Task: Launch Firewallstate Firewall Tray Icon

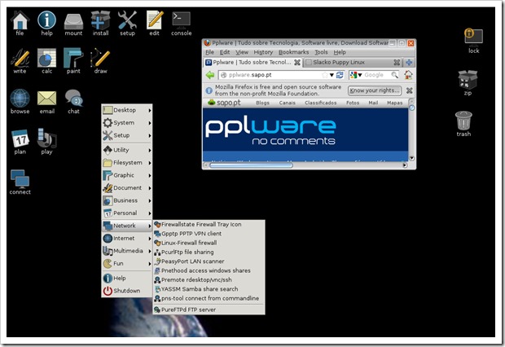Action: tap(209, 224)
